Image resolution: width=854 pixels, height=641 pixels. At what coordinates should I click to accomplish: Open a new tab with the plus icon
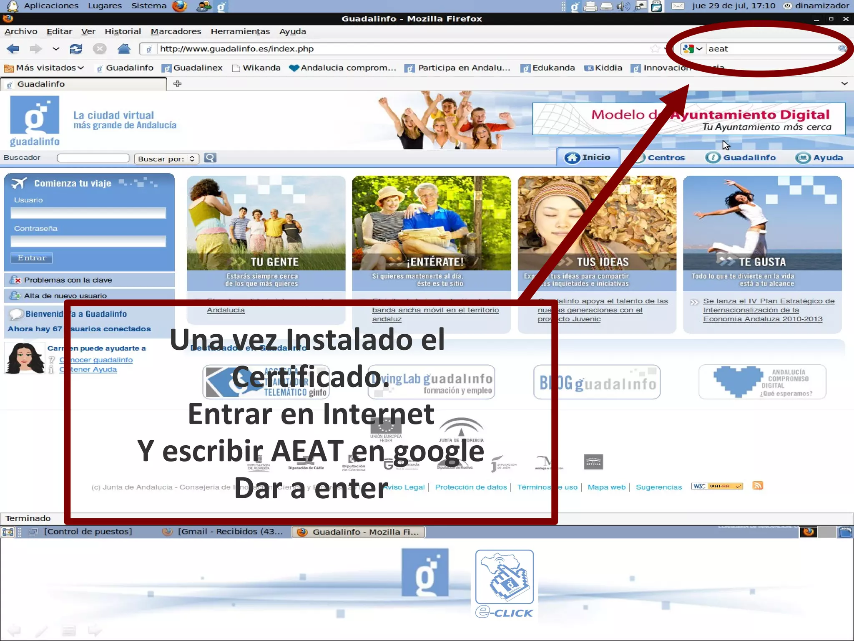tap(178, 84)
